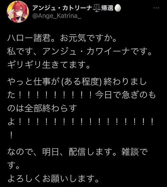Image resolution: width=167 pixels, height=187 pixels.
Task: Click the word 雑談 in the post
Action: tap(130, 152)
